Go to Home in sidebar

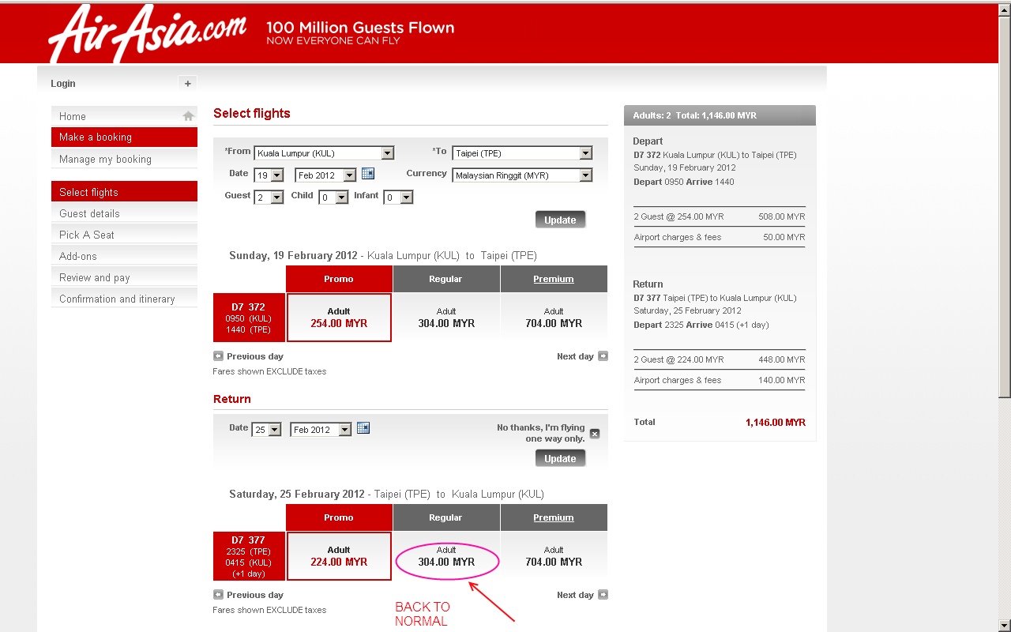point(124,116)
